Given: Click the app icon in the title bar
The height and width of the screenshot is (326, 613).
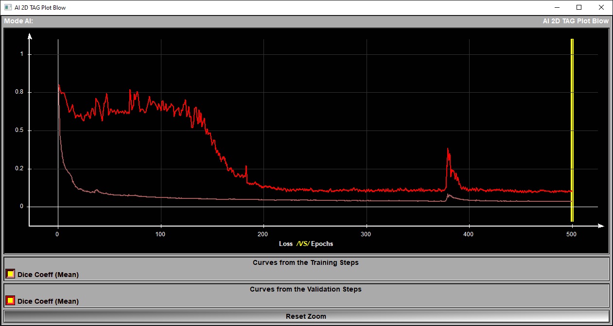Looking at the screenshot, I should coord(8,8).
